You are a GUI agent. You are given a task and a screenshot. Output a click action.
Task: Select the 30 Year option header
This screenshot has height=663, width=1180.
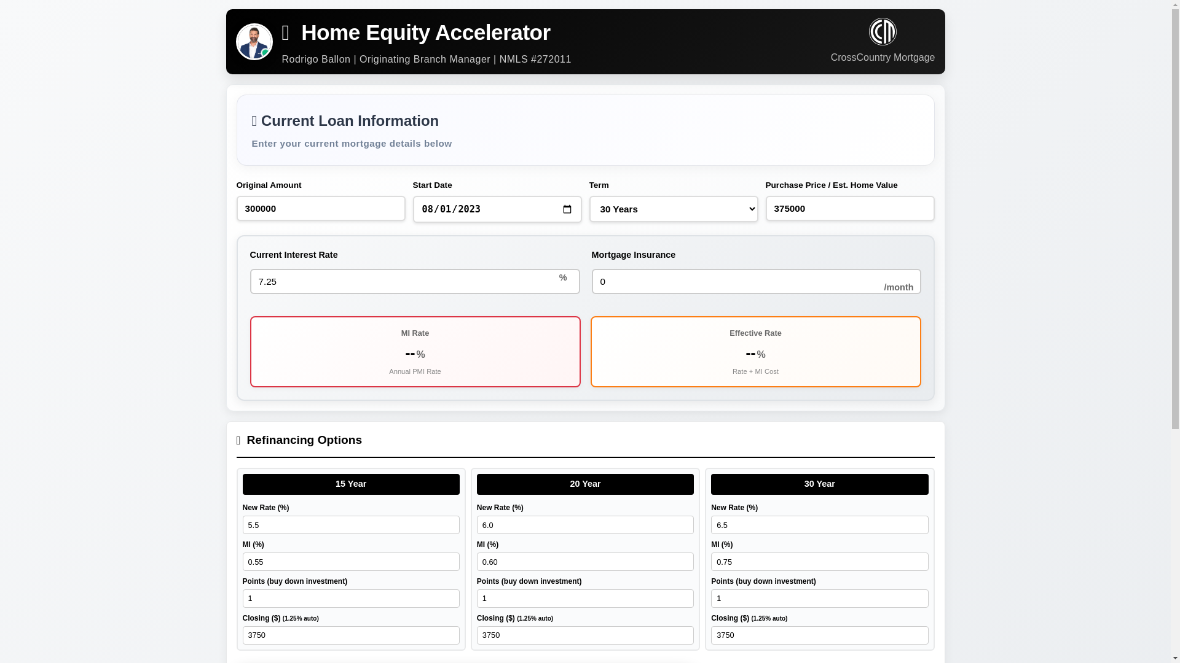pos(819,484)
